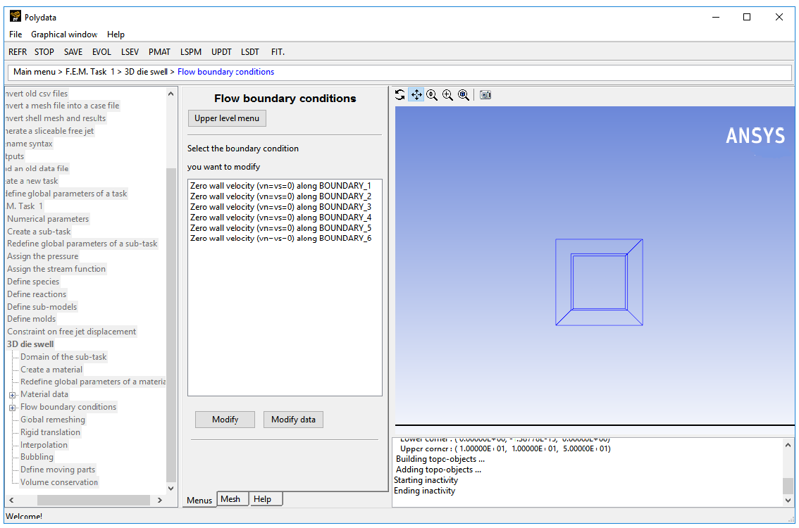Viewport: 799px width, 528px height.
Task: Select Assign the stream function tree item
Action: tap(56, 269)
